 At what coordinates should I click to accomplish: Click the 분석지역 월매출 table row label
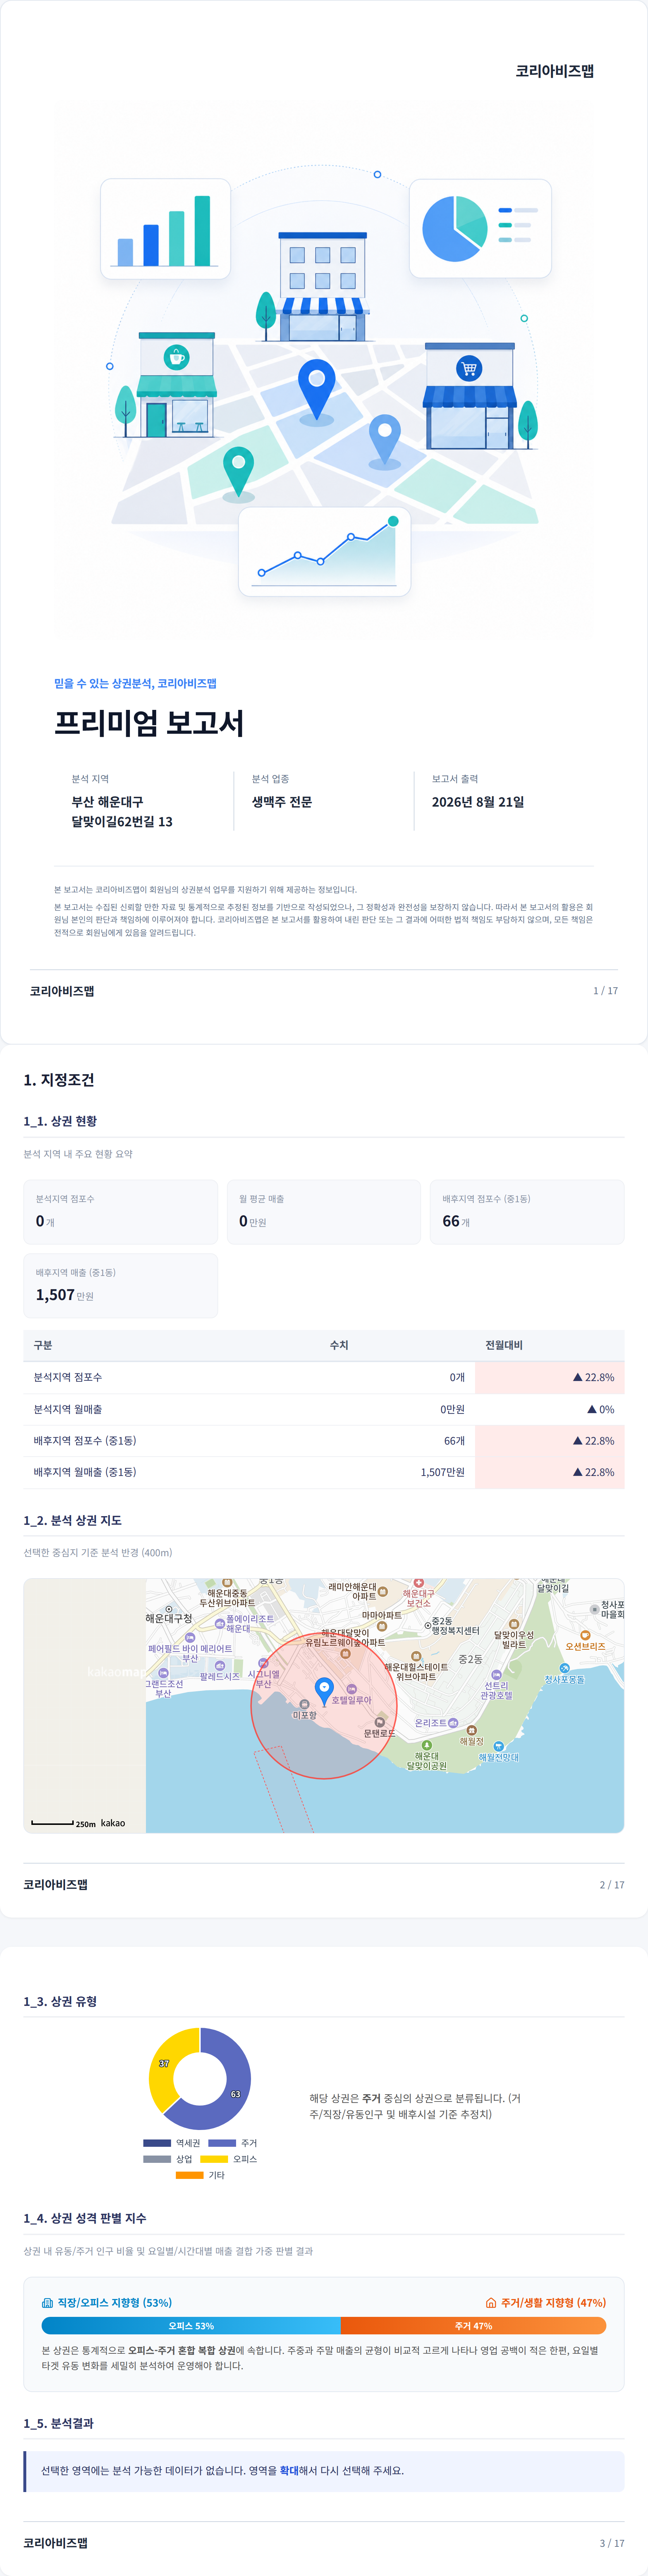(68, 1409)
